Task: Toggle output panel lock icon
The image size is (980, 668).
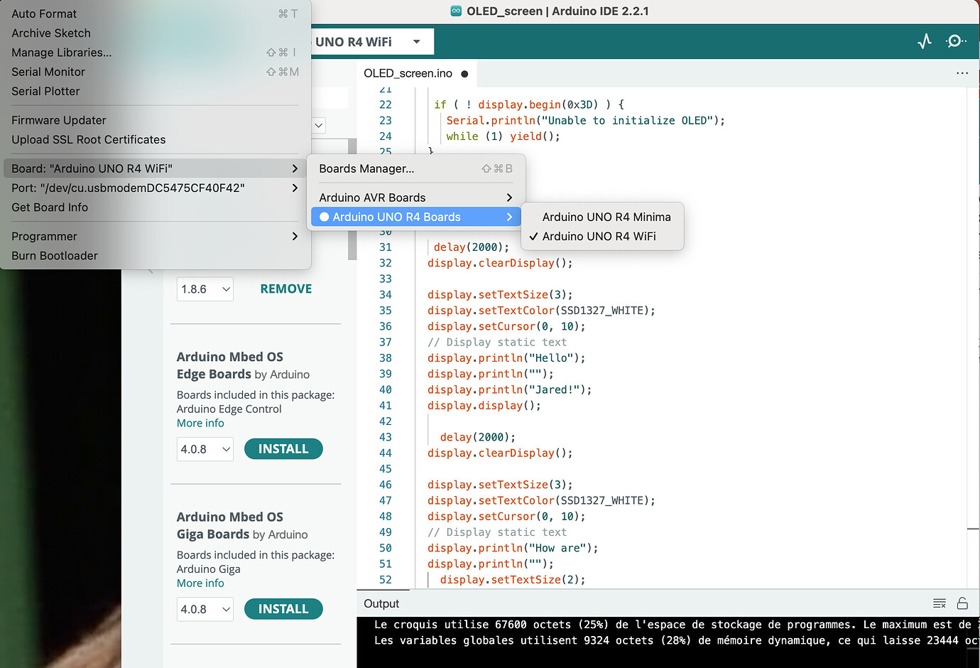Action: point(962,603)
